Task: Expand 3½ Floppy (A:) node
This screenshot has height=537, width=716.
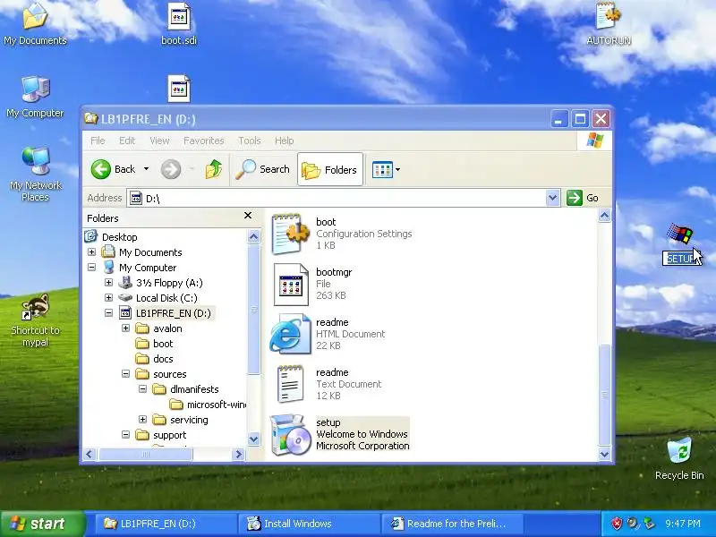Action: pyautogui.click(x=108, y=283)
